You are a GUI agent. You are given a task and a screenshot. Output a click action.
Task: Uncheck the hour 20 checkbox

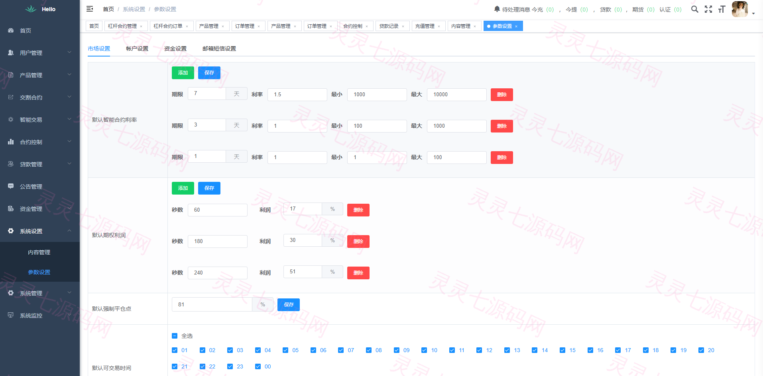tap(701, 350)
